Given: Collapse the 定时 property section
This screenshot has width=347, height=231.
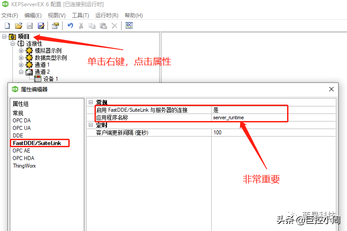Looking at the screenshot, I should pos(91,125).
